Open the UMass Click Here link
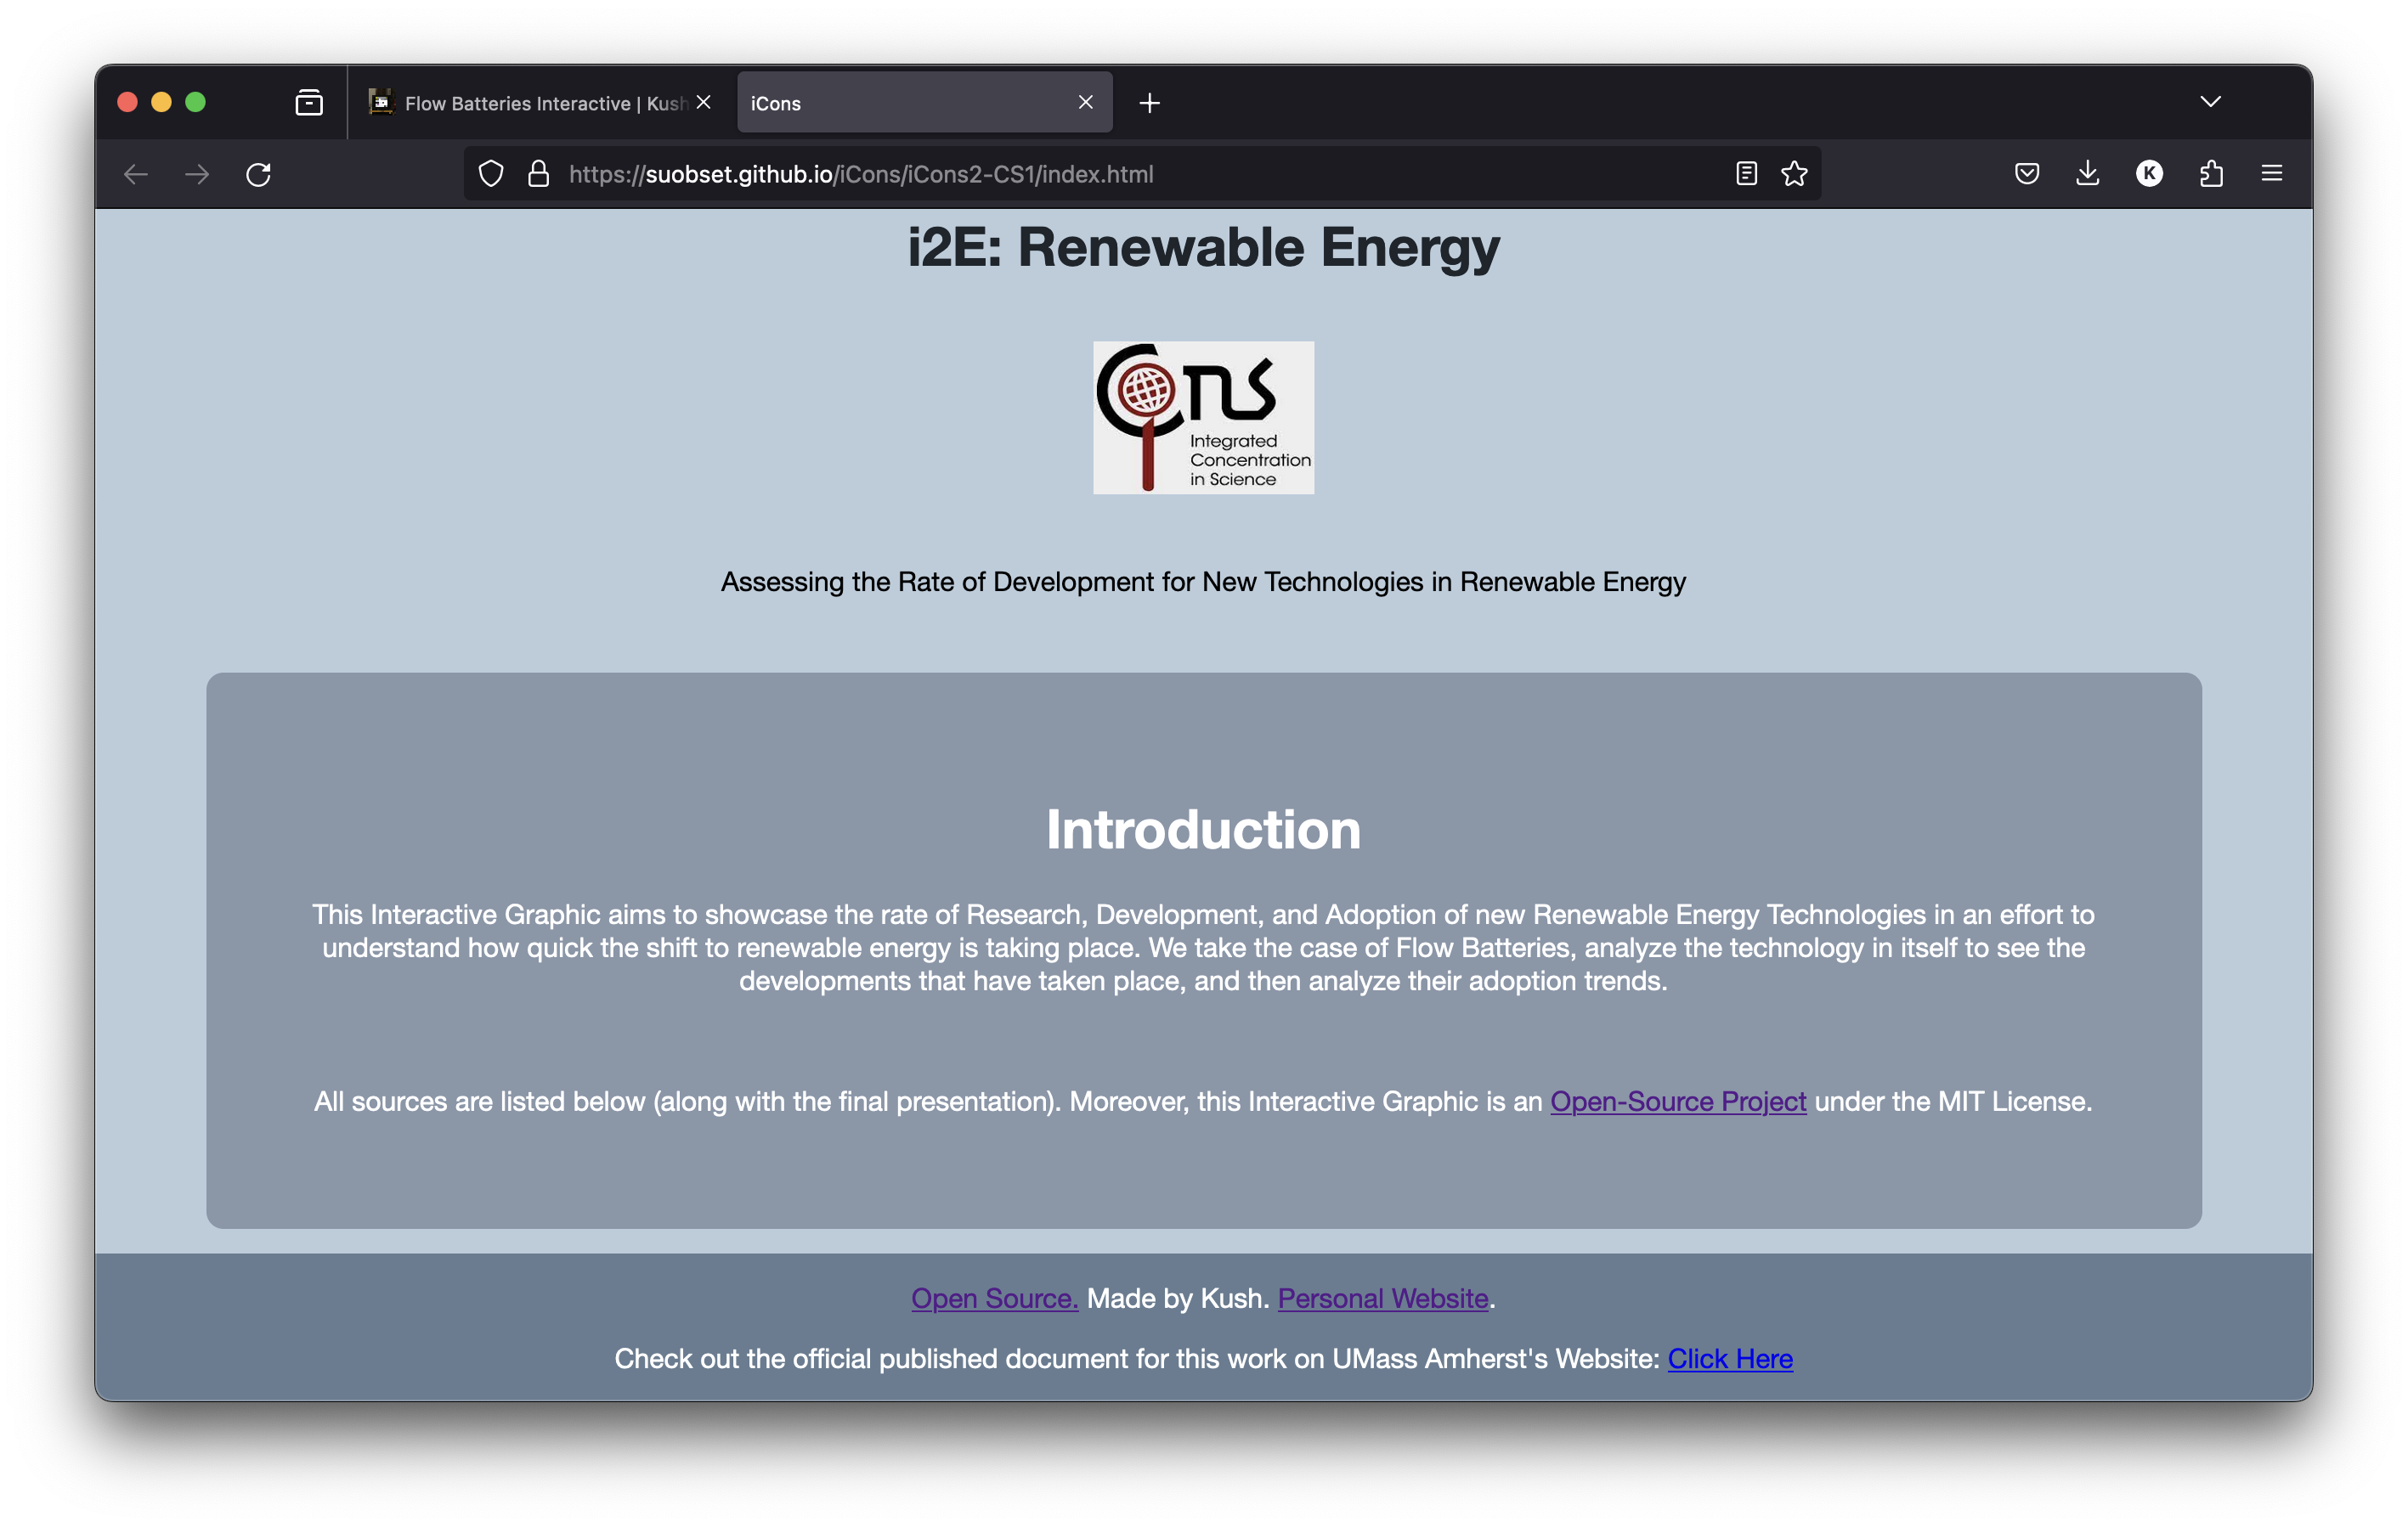 (x=1730, y=1359)
